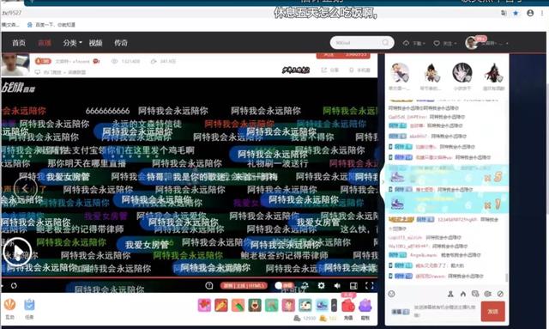This screenshot has height=329, width=549.
Task: Click the refresh icon below the video
Action: (x=14, y=285)
